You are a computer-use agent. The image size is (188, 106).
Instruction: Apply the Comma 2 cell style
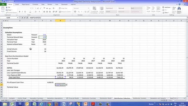click(111, 8)
